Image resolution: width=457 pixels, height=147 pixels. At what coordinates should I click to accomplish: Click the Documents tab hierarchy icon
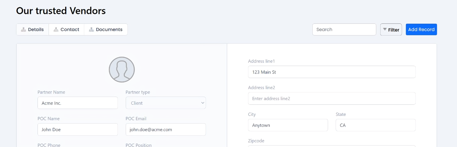click(92, 30)
